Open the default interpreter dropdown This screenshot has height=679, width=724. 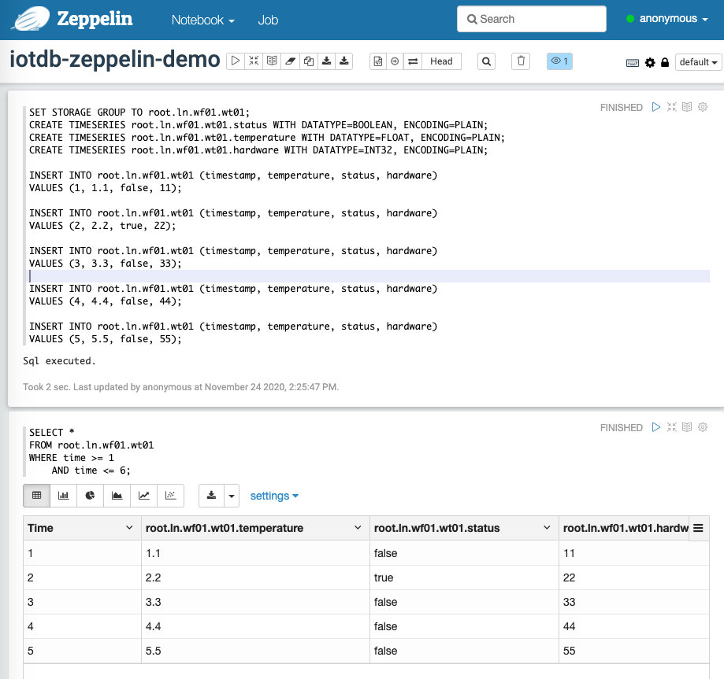[x=699, y=61]
